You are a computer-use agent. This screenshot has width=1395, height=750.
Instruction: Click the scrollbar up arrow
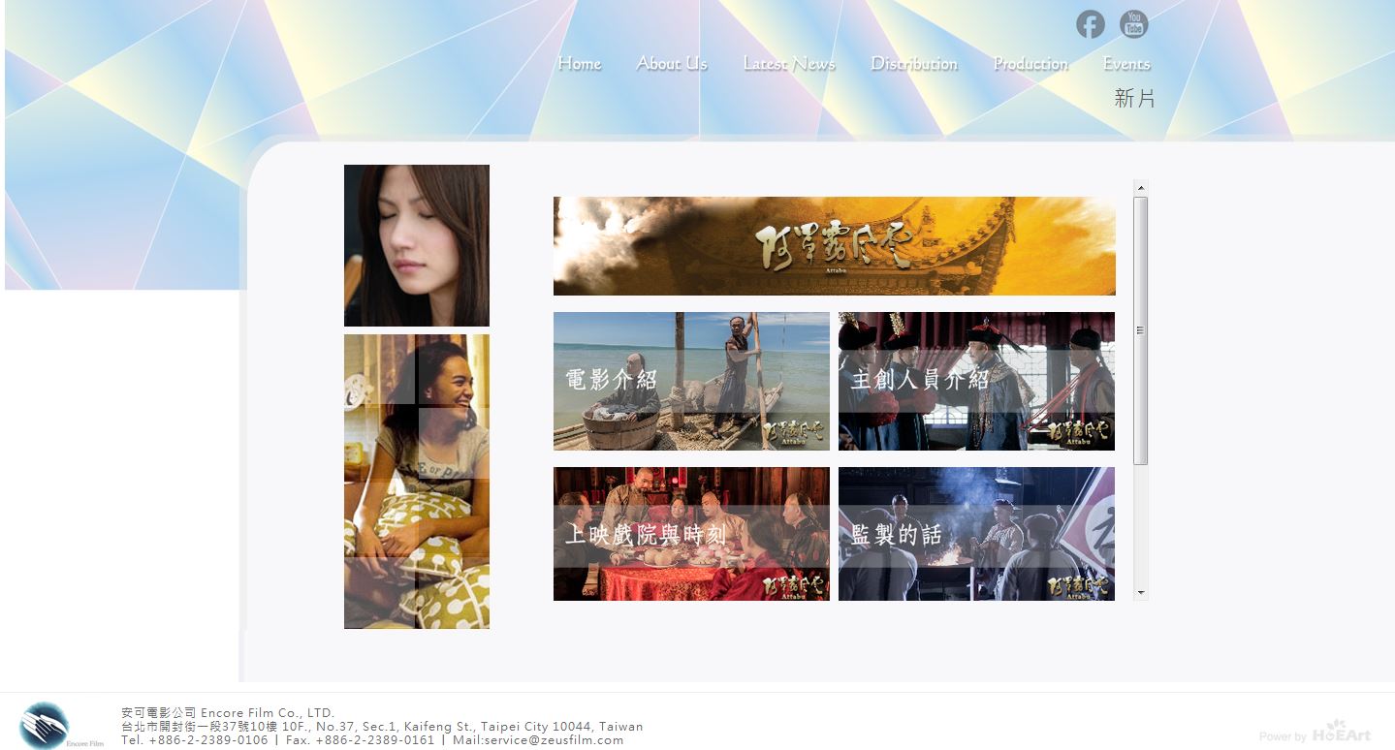click(1141, 187)
